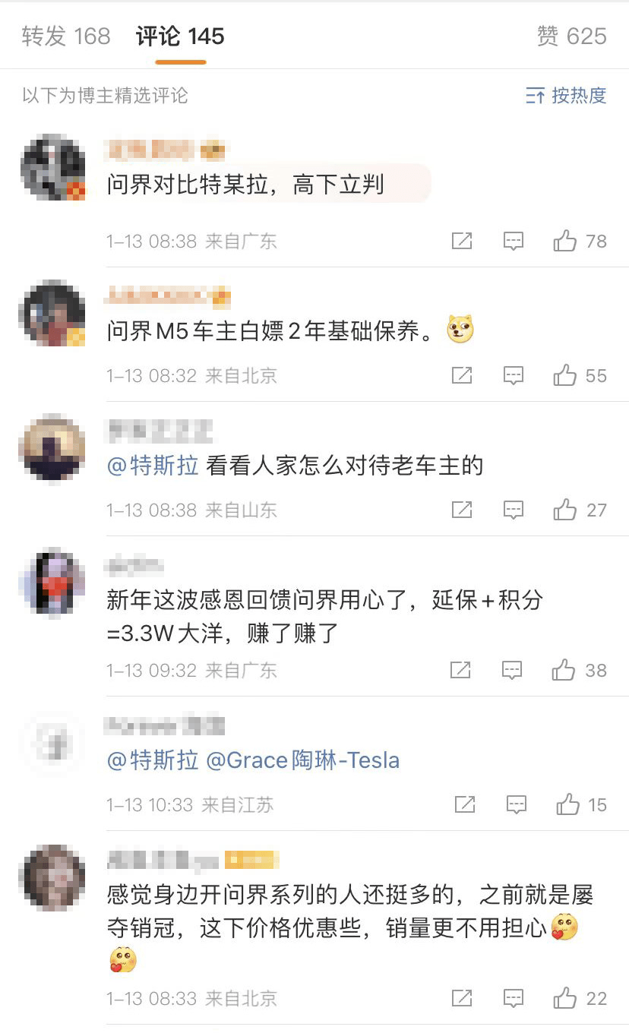
Task: Open the reply icon on the bottom comment
Action: 514,999
